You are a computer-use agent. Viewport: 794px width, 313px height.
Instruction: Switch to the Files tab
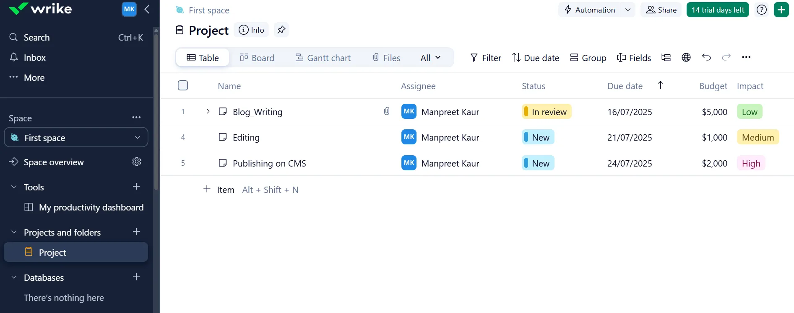(386, 57)
